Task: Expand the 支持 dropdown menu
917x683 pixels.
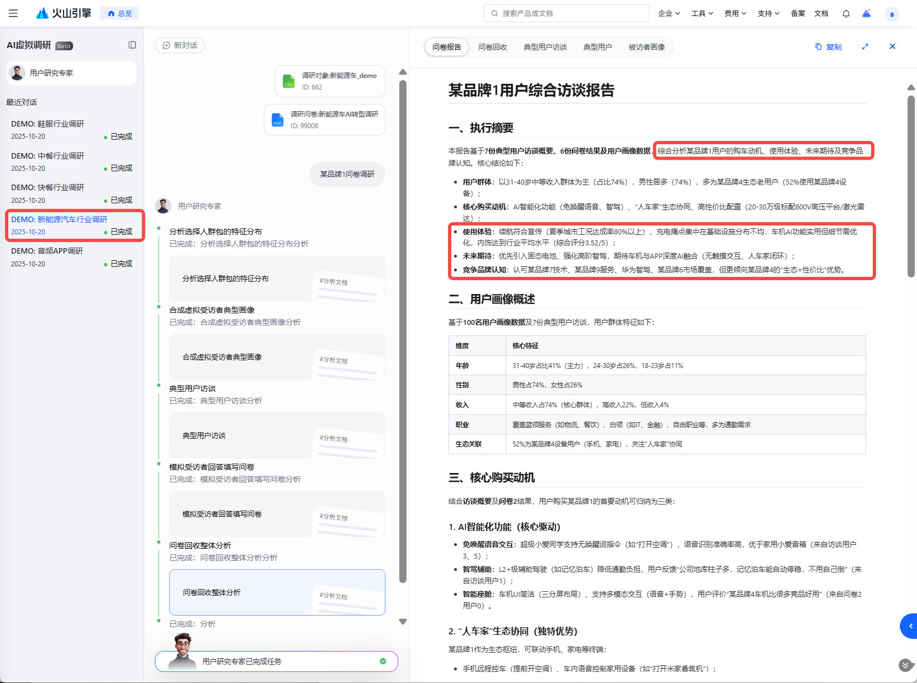Action: (x=768, y=13)
